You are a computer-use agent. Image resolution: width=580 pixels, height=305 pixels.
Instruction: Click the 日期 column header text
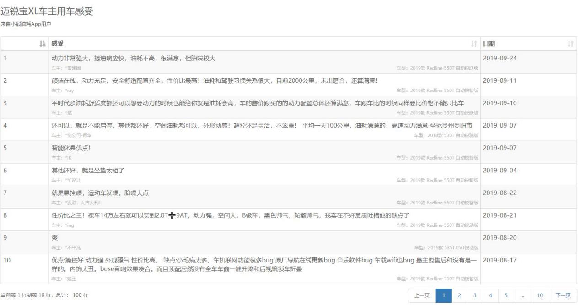[489, 43]
